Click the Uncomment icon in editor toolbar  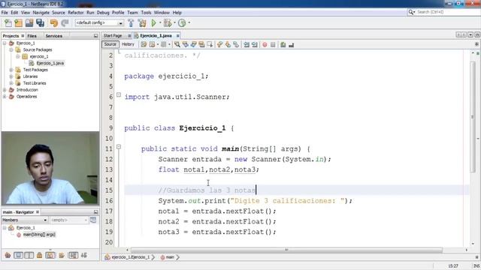click(291, 45)
